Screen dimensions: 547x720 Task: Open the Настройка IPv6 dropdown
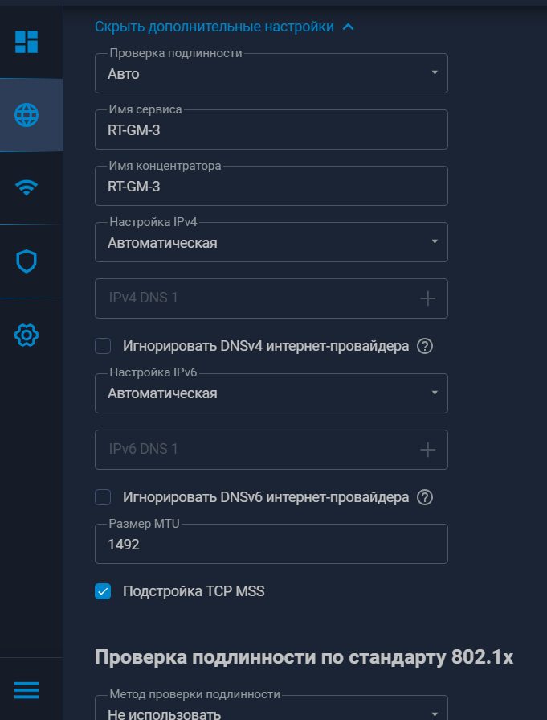271,393
